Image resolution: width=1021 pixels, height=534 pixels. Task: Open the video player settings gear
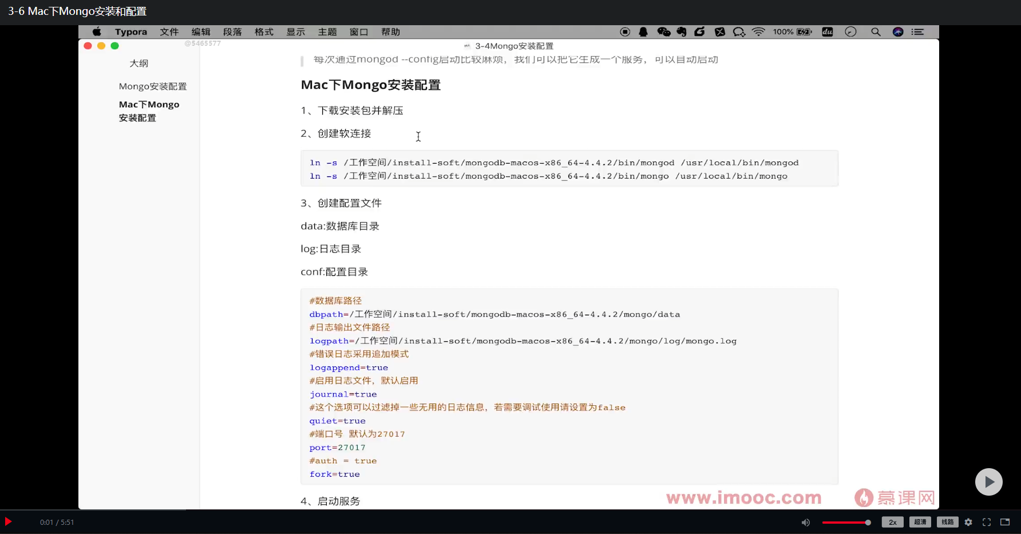point(968,522)
